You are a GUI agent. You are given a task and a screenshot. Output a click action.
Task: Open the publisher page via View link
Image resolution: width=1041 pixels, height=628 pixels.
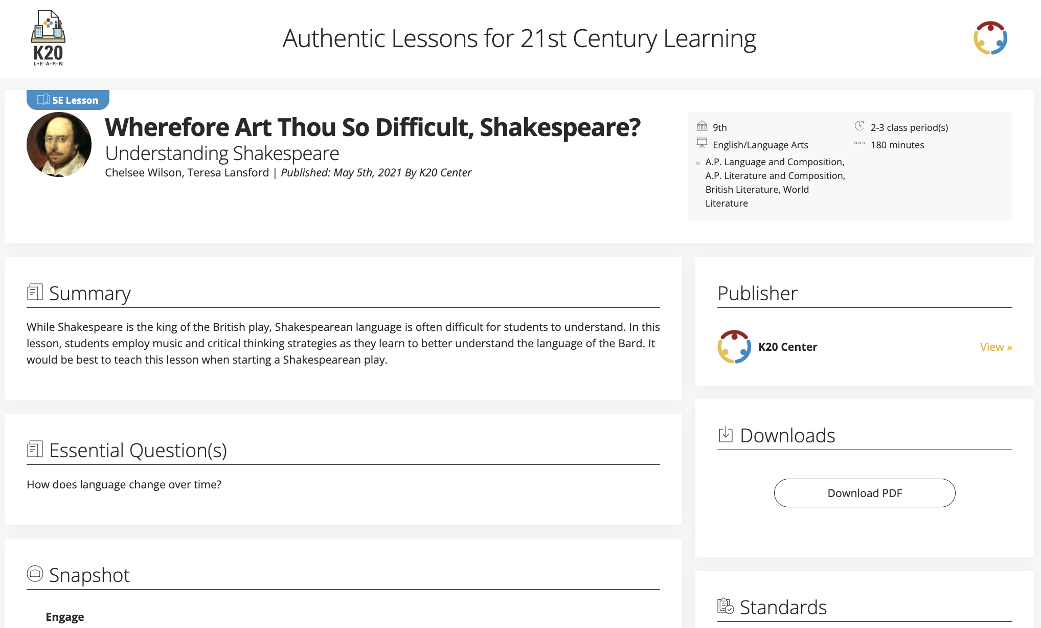pos(995,347)
